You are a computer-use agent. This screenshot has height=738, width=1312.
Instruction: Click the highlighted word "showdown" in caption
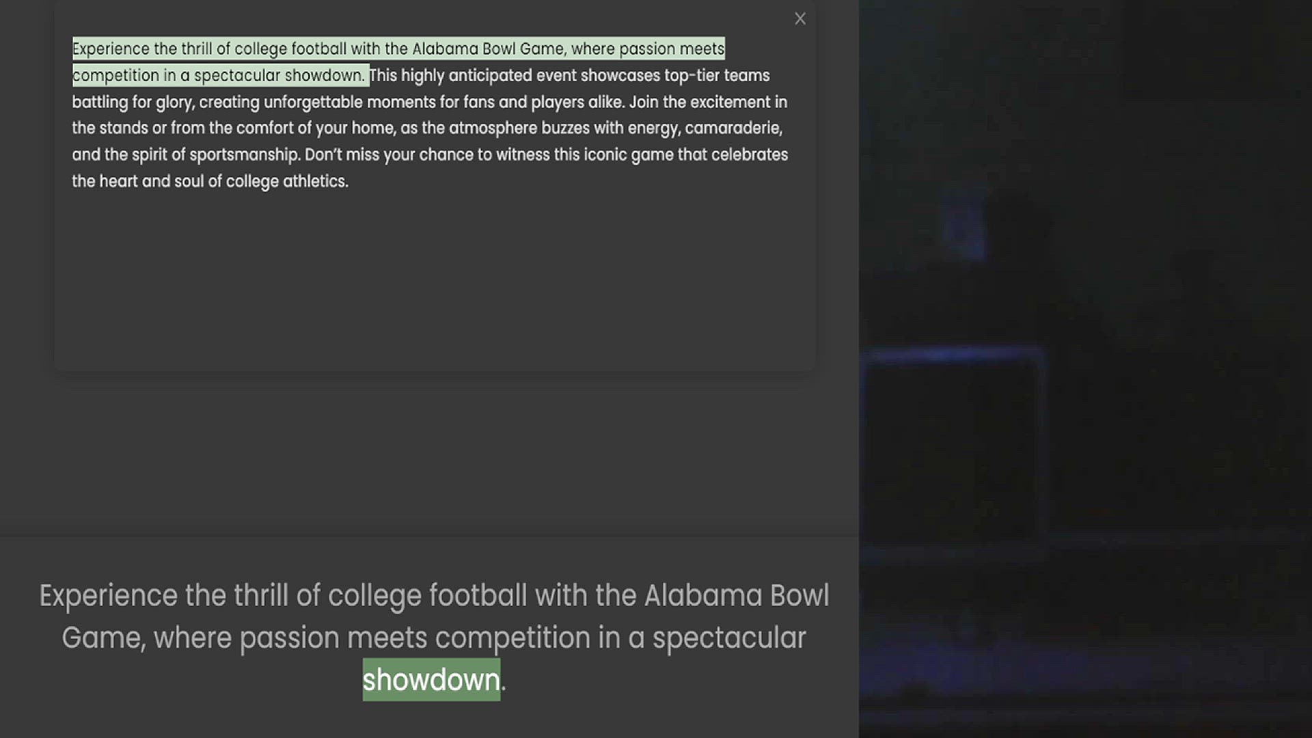tap(431, 680)
